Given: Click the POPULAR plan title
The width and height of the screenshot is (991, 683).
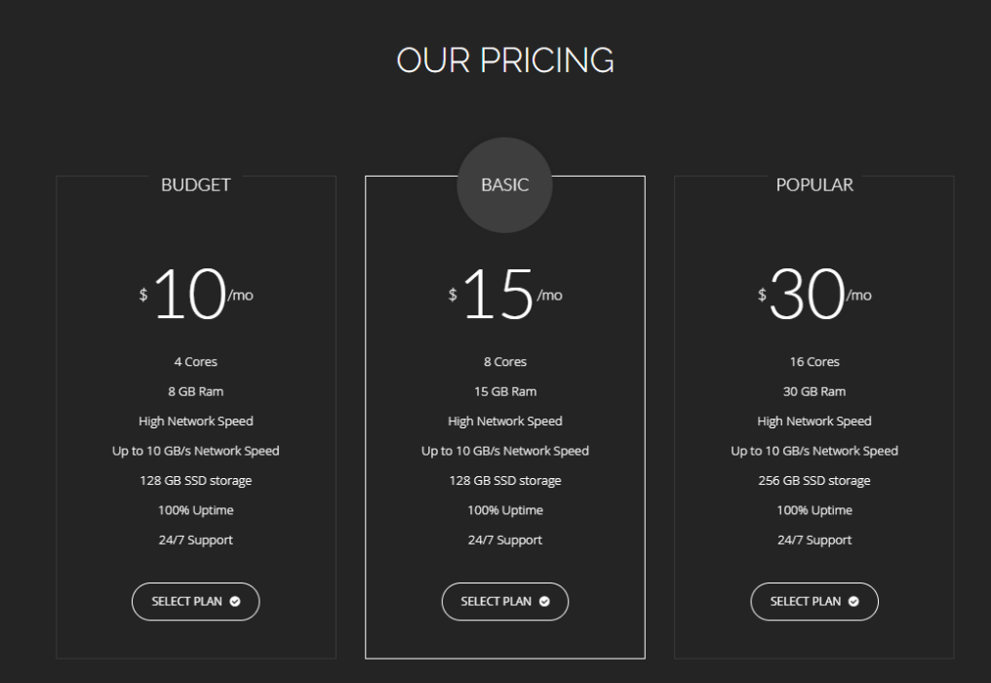Looking at the screenshot, I should click(x=814, y=184).
